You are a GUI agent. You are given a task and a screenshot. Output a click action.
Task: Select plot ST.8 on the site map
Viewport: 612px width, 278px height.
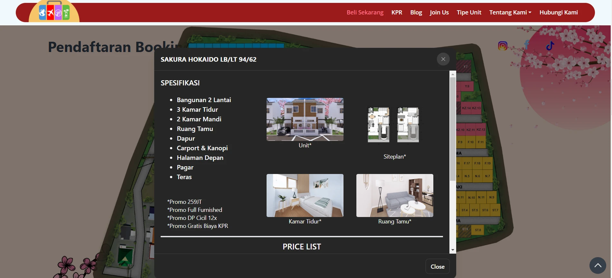click(478, 230)
